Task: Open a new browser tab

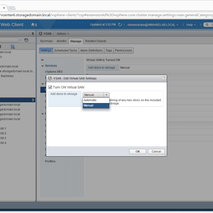Action: click(x=12, y=8)
